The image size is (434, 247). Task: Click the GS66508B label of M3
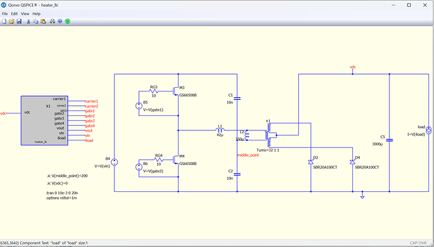pos(188,95)
